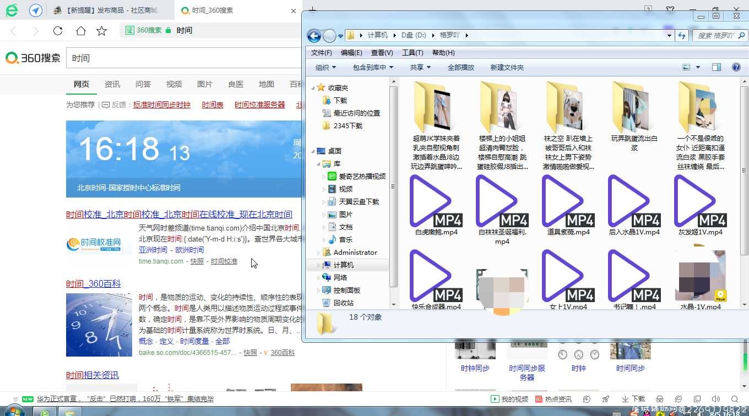
Task: Open the 时间相关资讯 link
Action: coord(93,375)
